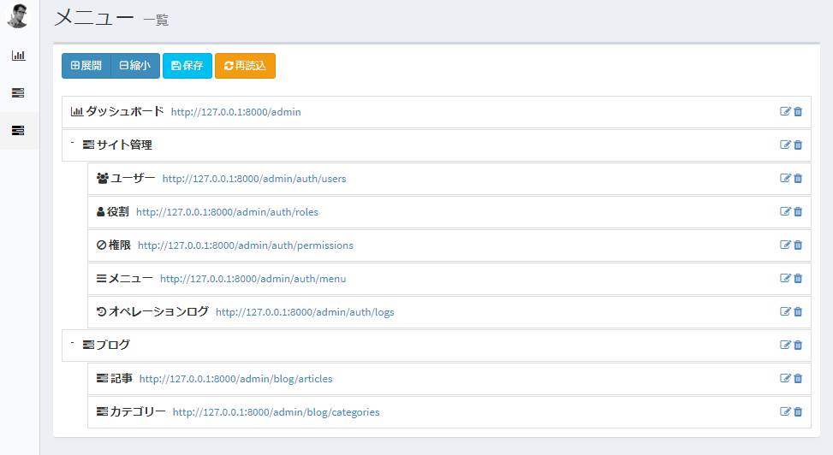Collapse the サイト管理 tree node
This screenshot has width=833, height=455.
click(x=73, y=143)
